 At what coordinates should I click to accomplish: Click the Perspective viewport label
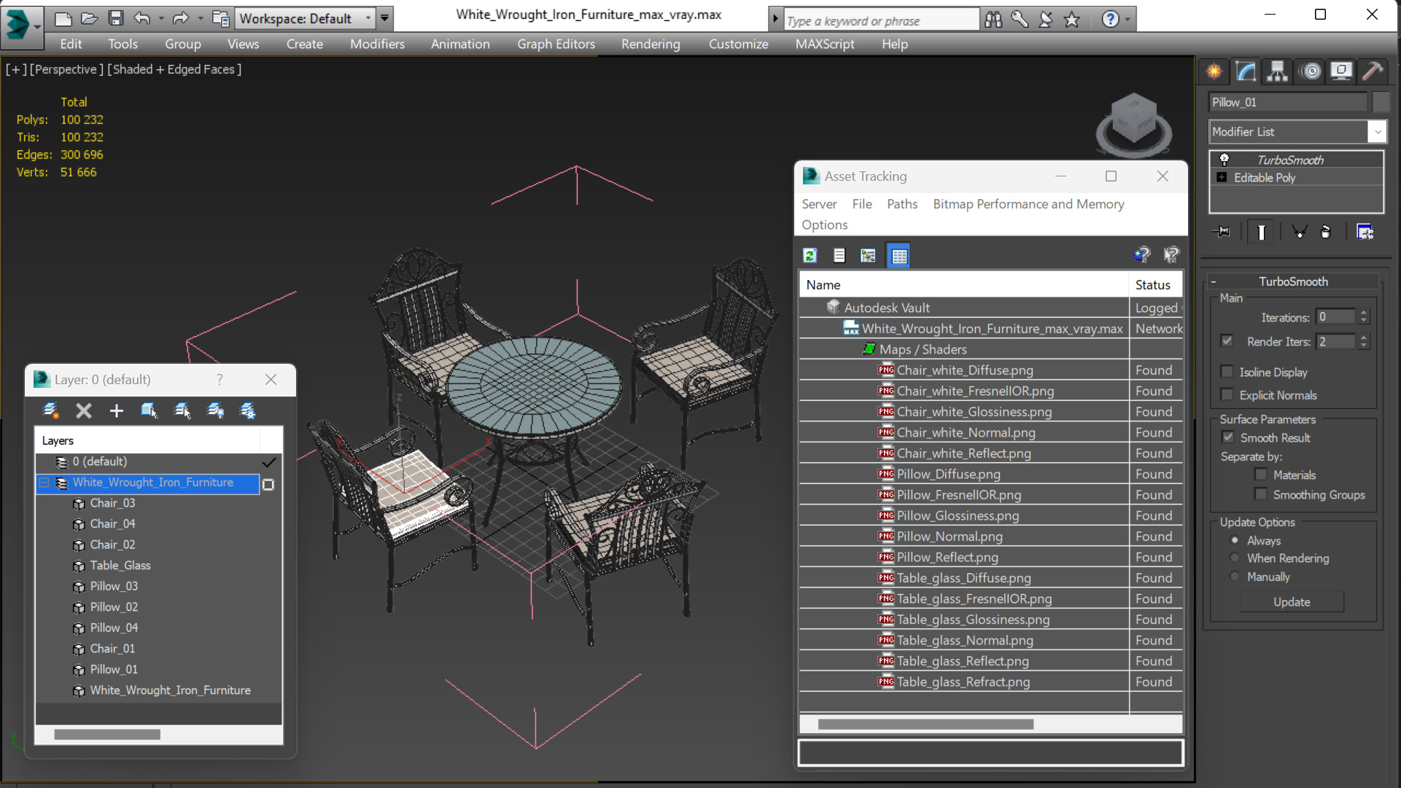(66, 69)
